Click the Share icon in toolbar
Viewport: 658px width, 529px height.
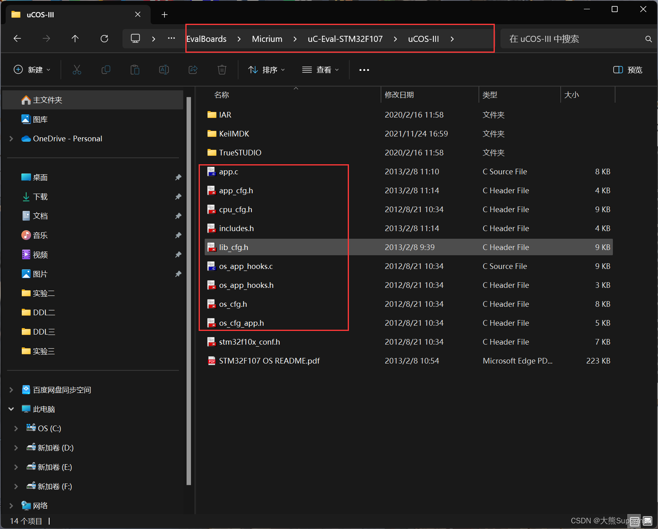point(193,70)
